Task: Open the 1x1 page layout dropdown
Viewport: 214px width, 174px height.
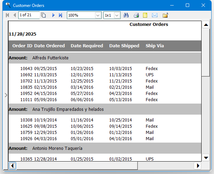Action: point(117,15)
